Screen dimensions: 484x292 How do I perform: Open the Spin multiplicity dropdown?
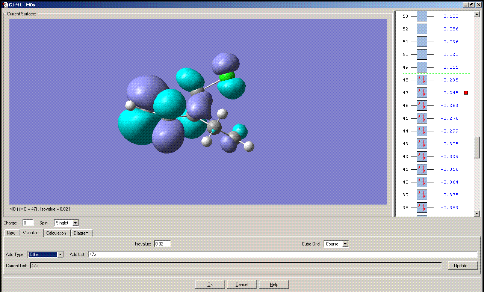(x=76, y=223)
